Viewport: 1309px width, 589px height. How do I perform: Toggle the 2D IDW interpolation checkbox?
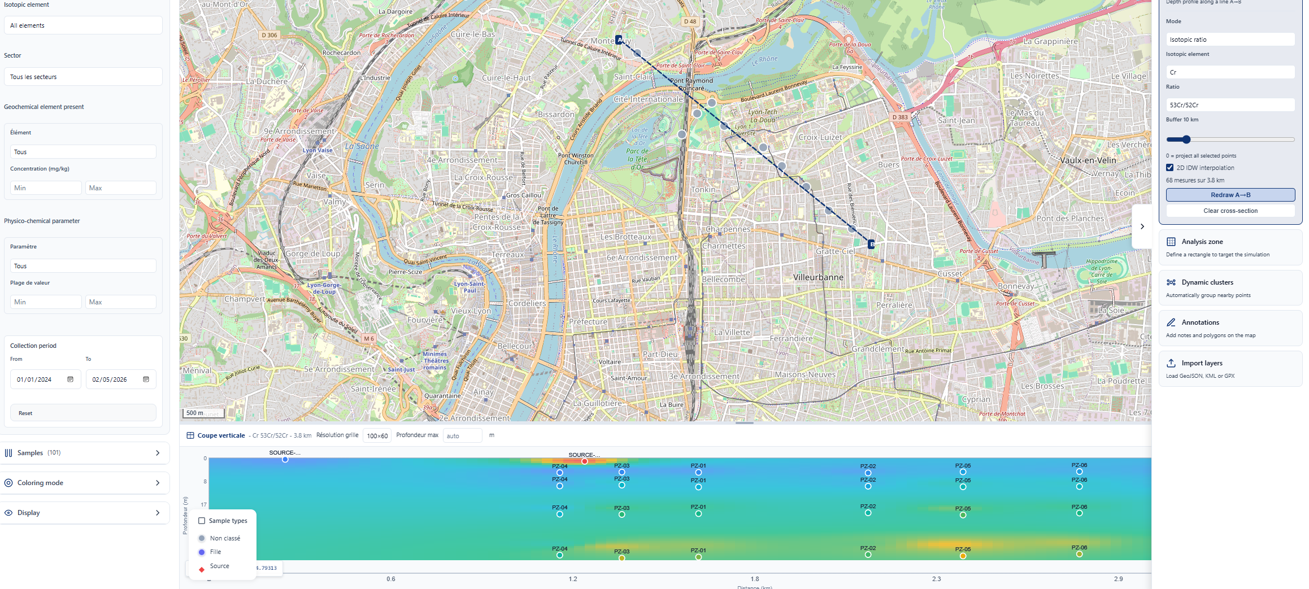[x=1170, y=168]
